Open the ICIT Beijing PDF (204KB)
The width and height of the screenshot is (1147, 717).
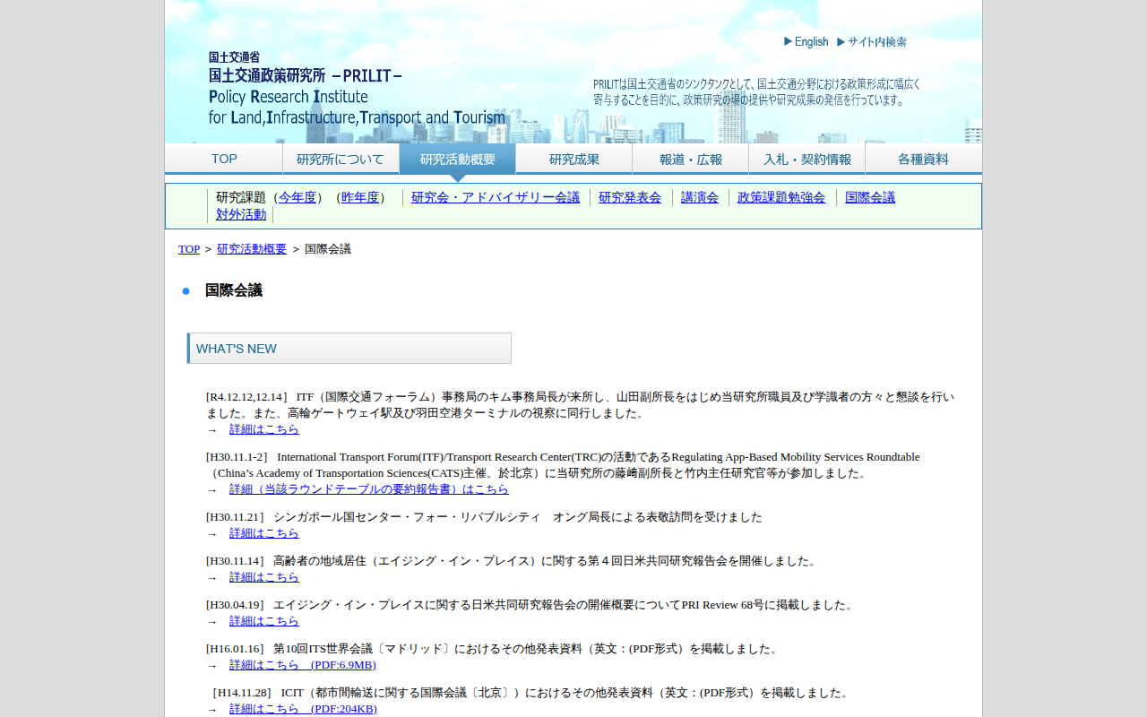point(303,709)
